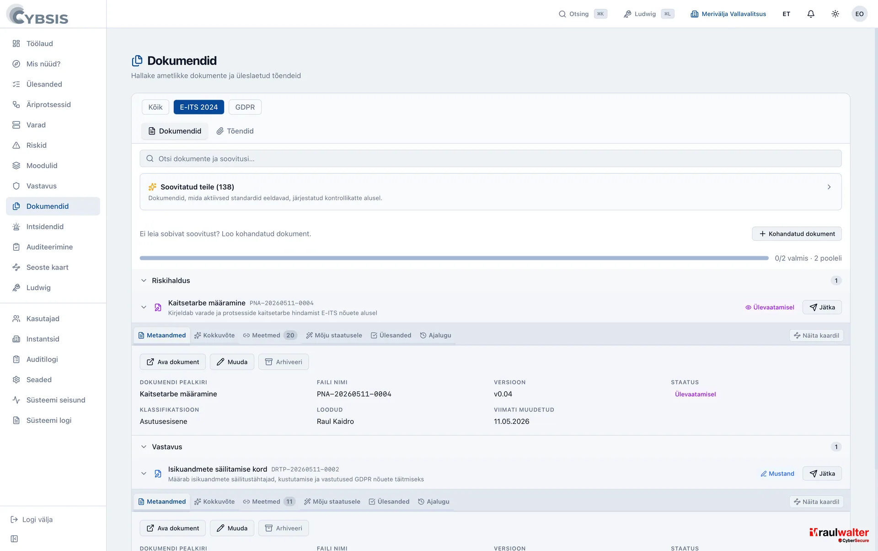The width and height of the screenshot is (878, 551).
Task: Collapse the Riskihaldus section
Action: 144,281
